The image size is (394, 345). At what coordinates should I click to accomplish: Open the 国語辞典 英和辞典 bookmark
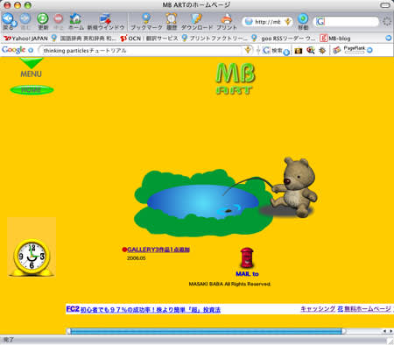click(x=83, y=39)
